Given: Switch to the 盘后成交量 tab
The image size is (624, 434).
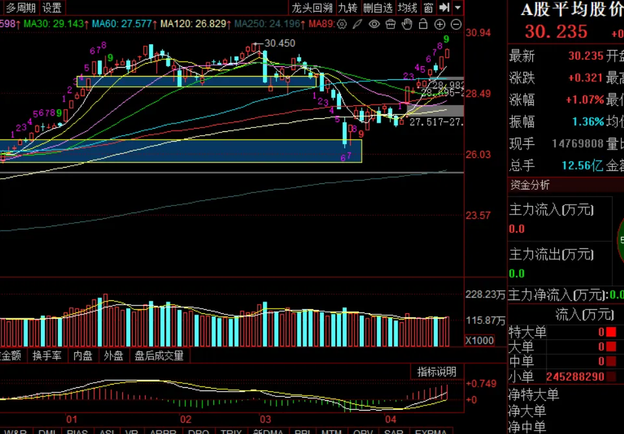Looking at the screenshot, I should tap(159, 355).
